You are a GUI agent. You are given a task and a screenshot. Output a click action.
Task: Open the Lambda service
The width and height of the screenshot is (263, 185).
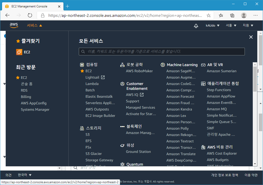click(92, 84)
